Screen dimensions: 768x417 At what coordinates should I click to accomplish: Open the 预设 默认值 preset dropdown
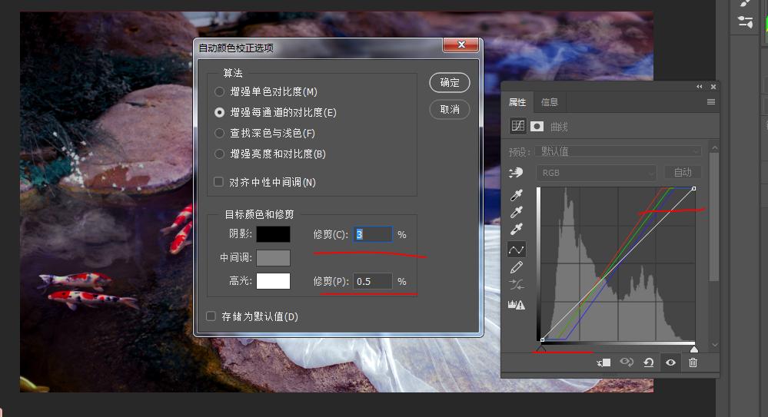click(x=618, y=151)
